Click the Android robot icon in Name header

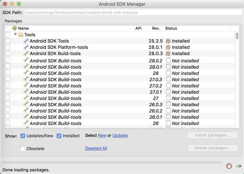[15, 28]
